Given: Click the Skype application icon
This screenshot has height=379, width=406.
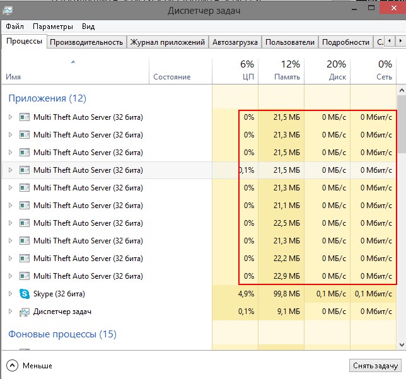Looking at the screenshot, I should (25, 294).
